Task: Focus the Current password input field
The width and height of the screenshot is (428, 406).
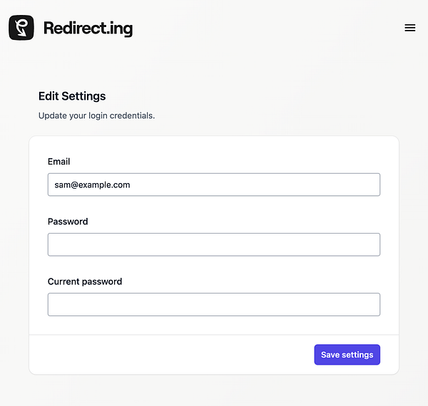Action: [214, 304]
